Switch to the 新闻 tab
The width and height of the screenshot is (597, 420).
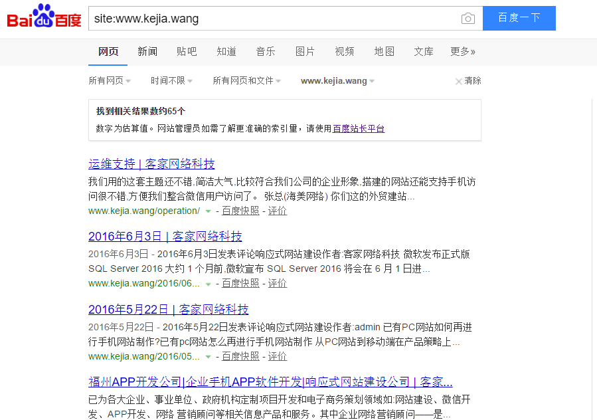pyautogui.click(x=147, y=52)
